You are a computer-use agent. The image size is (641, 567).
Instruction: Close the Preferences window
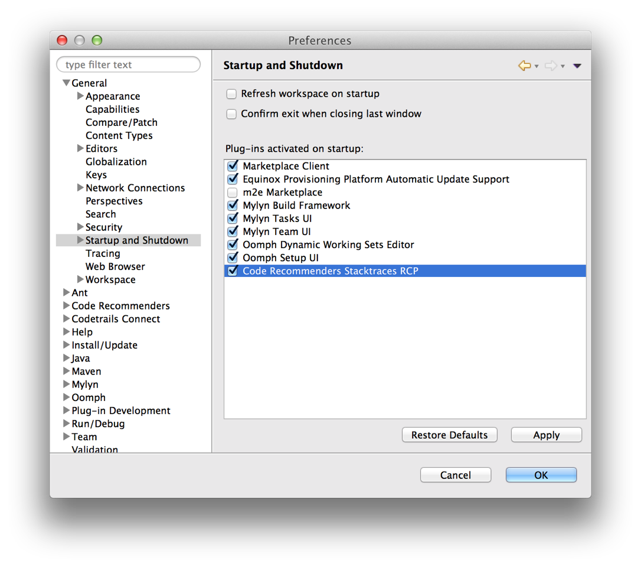pyautogui.click(x=62, y=40)
